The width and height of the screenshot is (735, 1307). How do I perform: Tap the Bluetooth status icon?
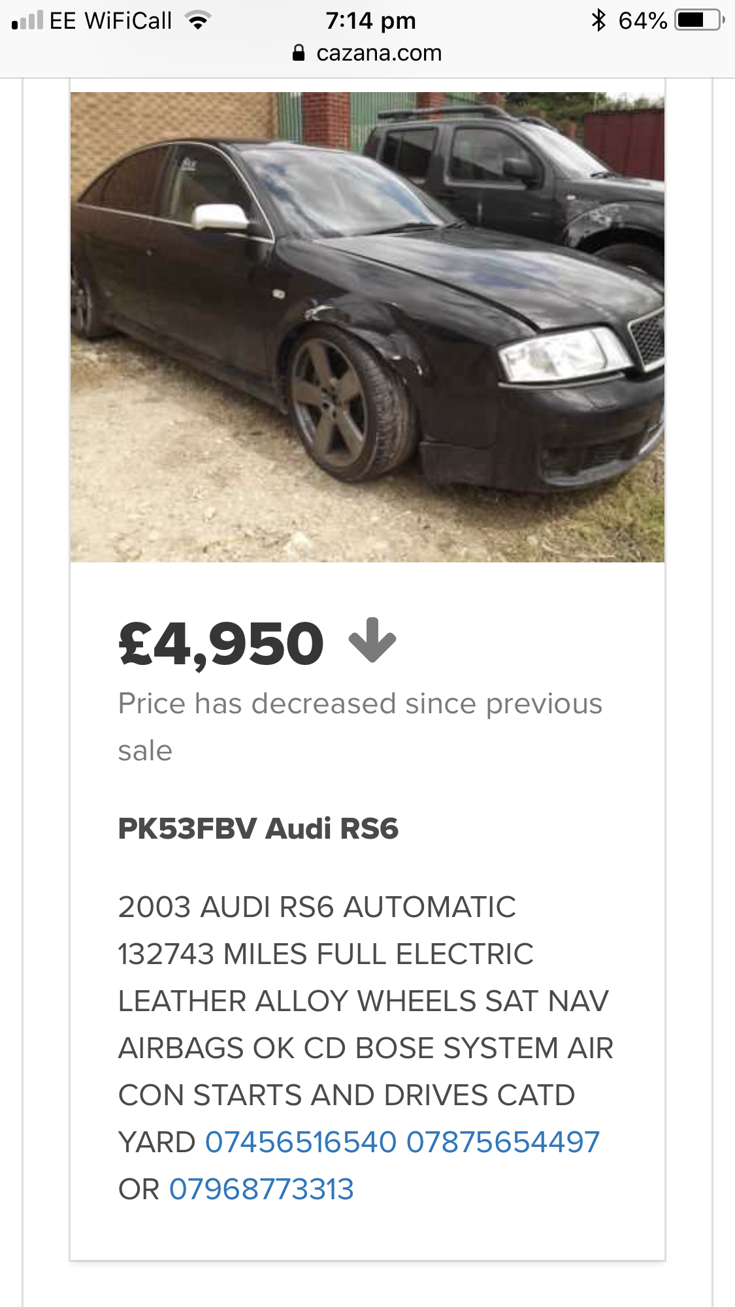[598, 20]
